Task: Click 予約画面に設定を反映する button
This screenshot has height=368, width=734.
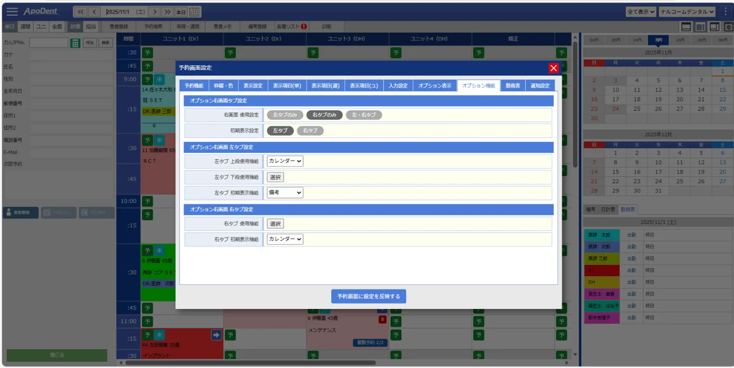Action: (x=368, y=296)
